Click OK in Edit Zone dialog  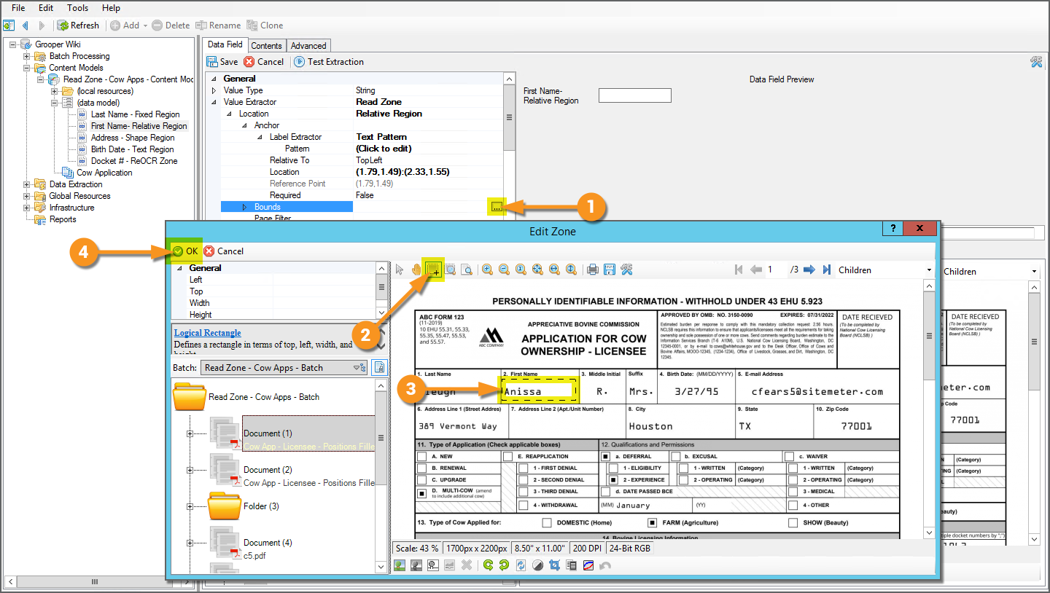[185, 251]
